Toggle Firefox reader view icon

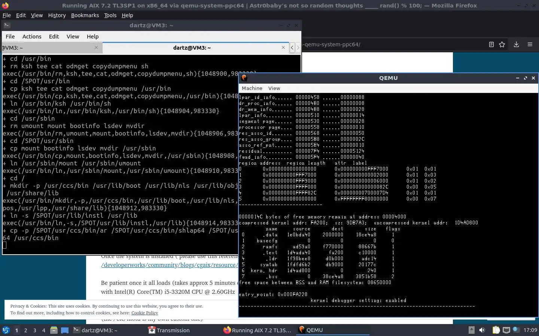(491, 44)
